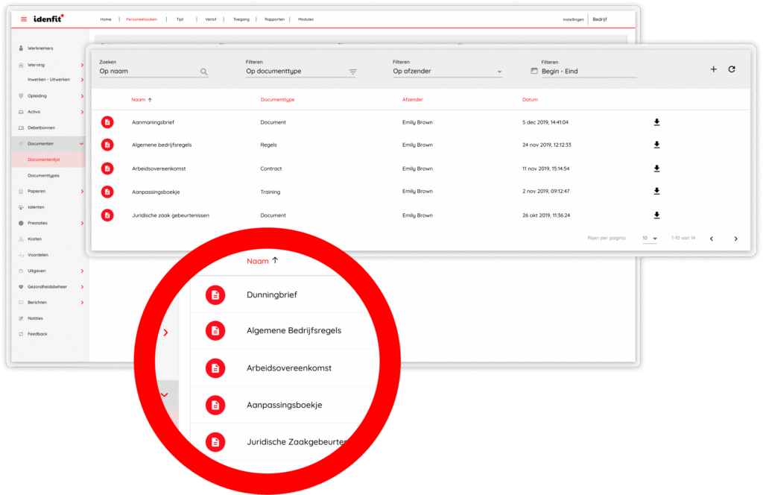The height and width of the screenshot is (495, 763).
Task: Download the Juridische zaak gebeurtenissen document
Action: pyautogui.click(x=656, y=215)
